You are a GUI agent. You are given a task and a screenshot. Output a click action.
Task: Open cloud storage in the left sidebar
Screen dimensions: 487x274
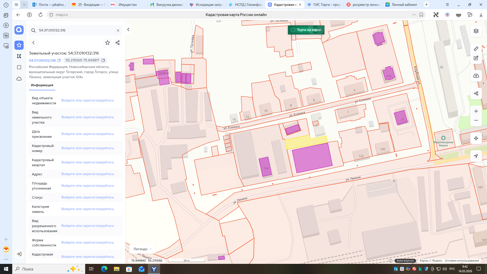19,79
